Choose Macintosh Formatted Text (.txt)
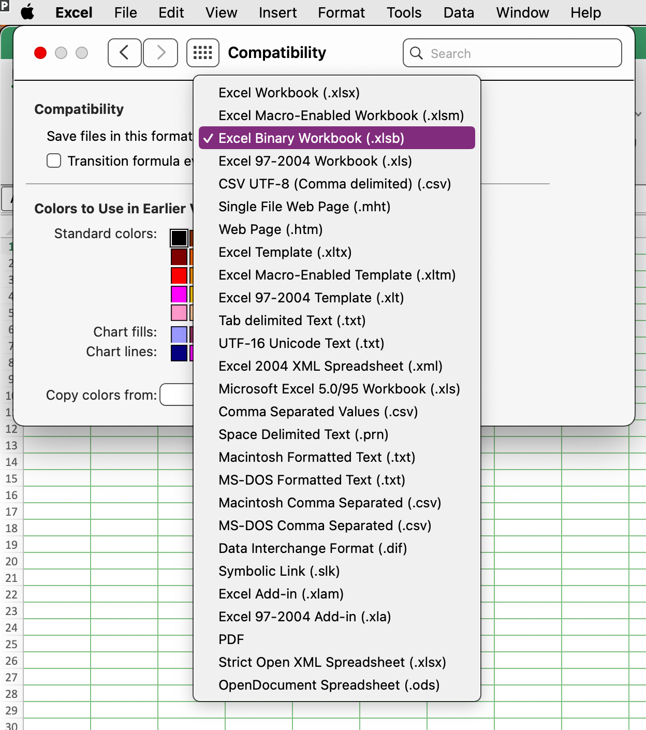 (x=337, y=457)
